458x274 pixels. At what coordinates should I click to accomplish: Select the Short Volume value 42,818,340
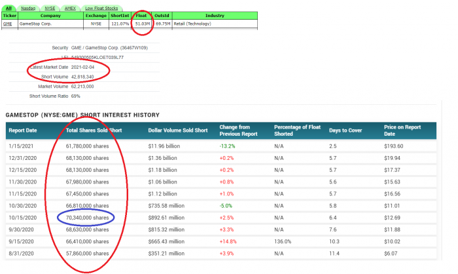point(82,77)
